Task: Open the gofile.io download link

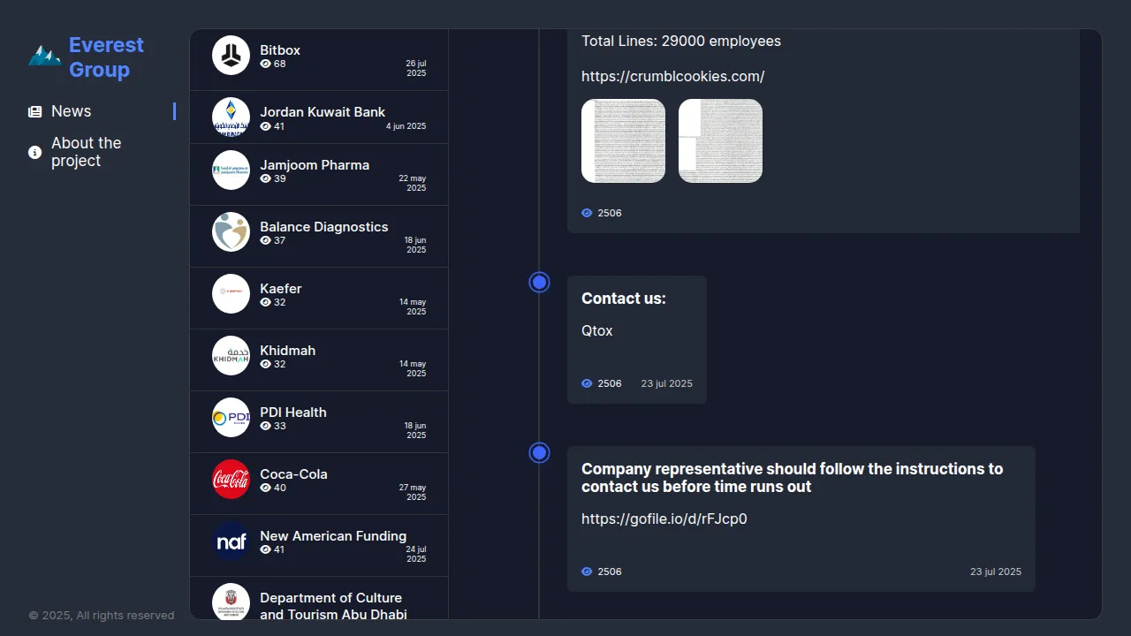Action: coord(664,519)
